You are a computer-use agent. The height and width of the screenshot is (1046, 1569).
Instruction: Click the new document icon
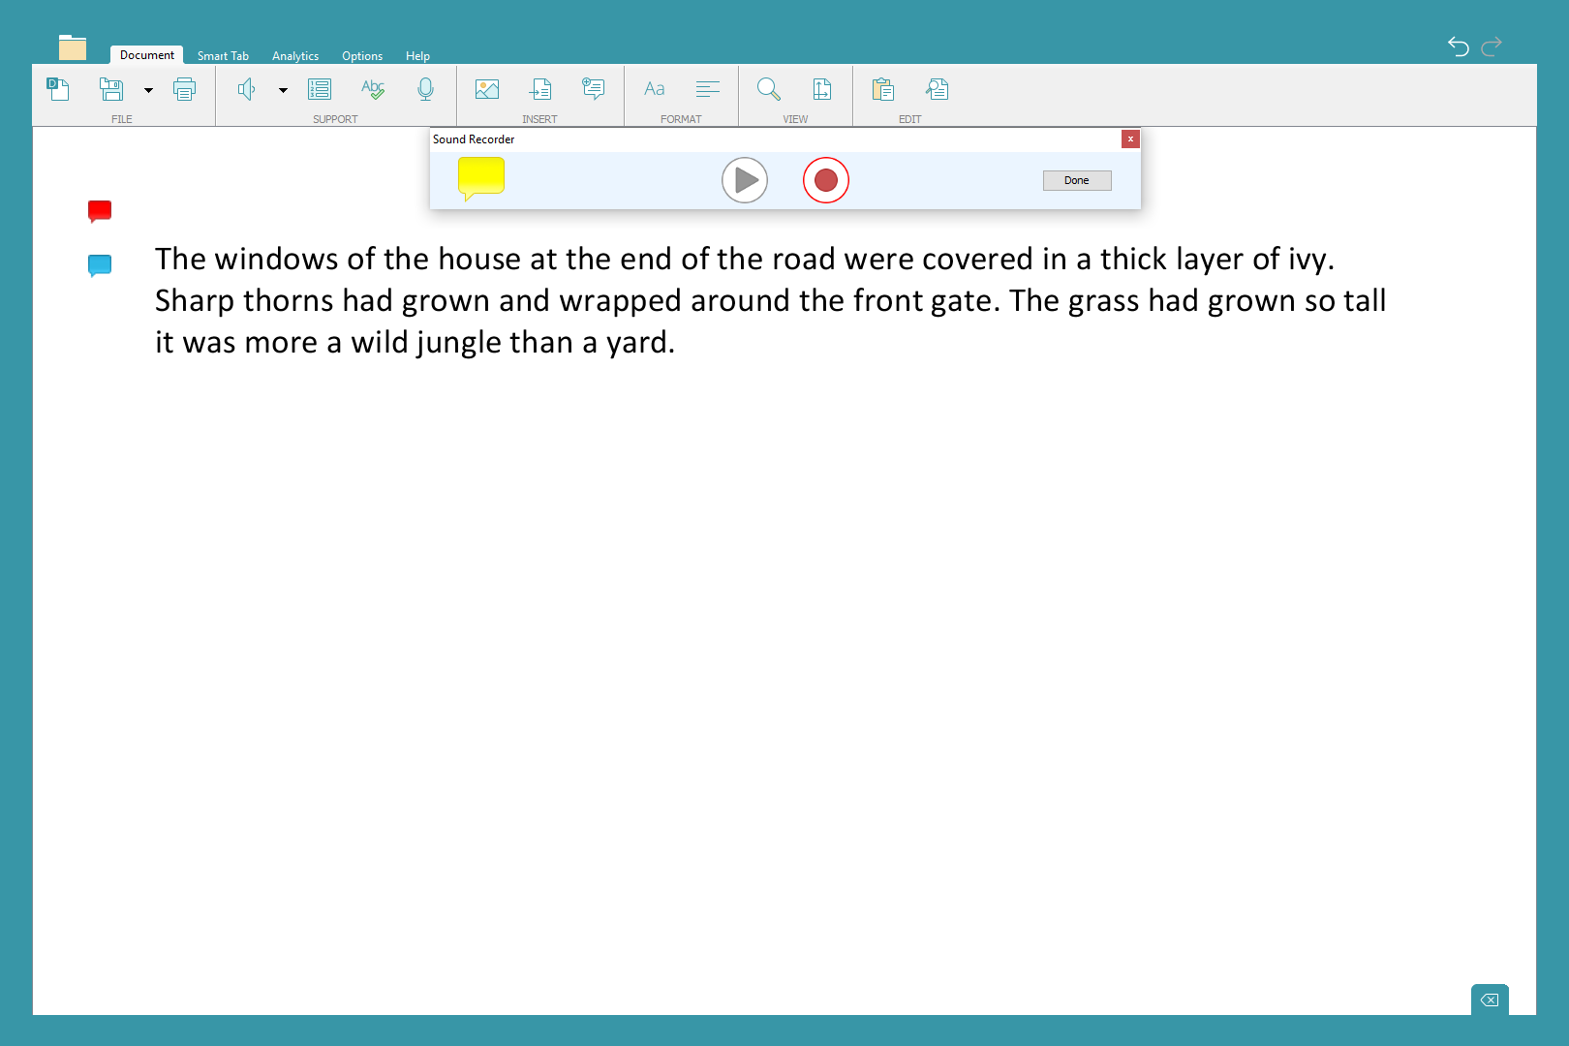(x=58, y=90)
